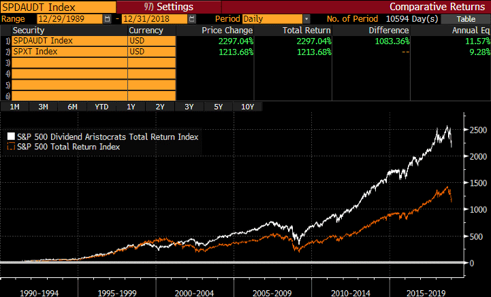Click the 10594 Day(s) period count

click(412, 19)
